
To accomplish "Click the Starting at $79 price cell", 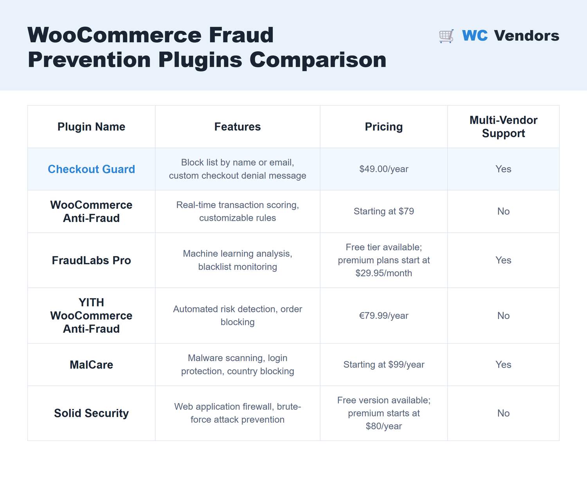I will [x=384, y=212].
